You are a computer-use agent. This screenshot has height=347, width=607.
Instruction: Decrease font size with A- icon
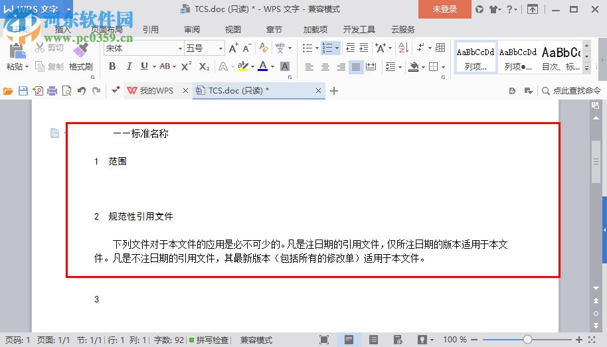point(246,48)
